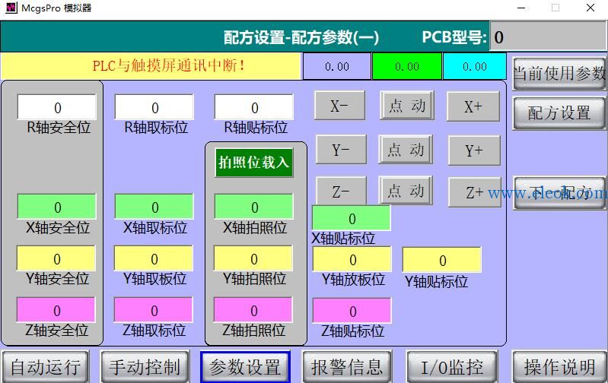Edit the X轴拍照位 green field

coord(254,207)
